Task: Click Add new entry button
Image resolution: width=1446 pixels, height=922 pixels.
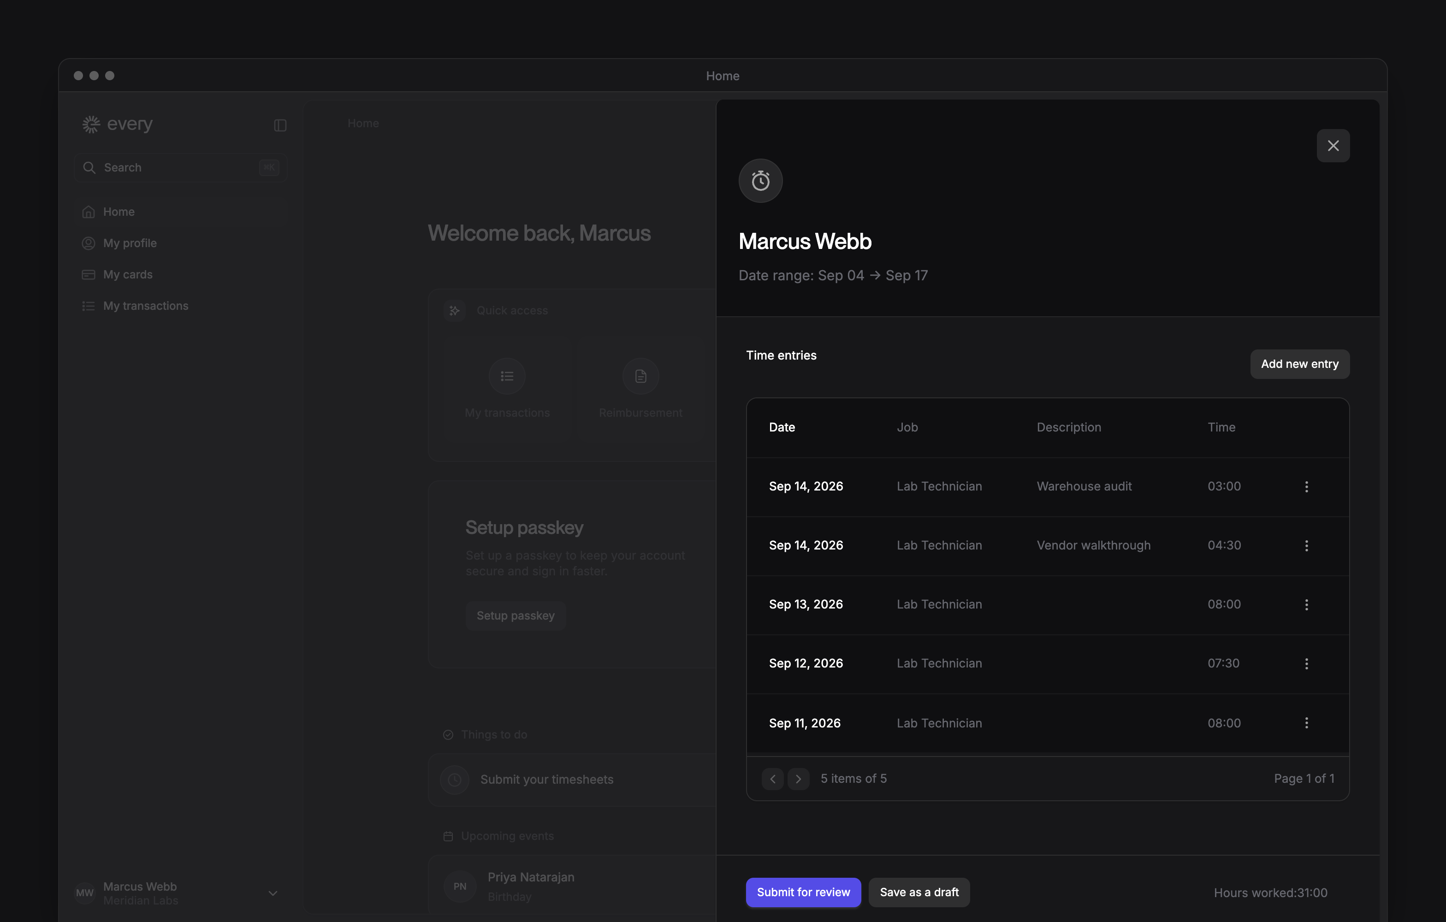Action: point(1299,364)
